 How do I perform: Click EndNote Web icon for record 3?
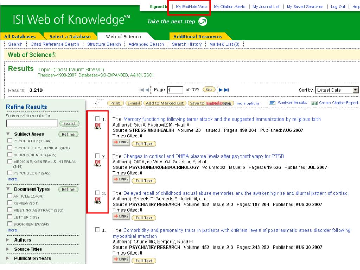tap(97, 200)
